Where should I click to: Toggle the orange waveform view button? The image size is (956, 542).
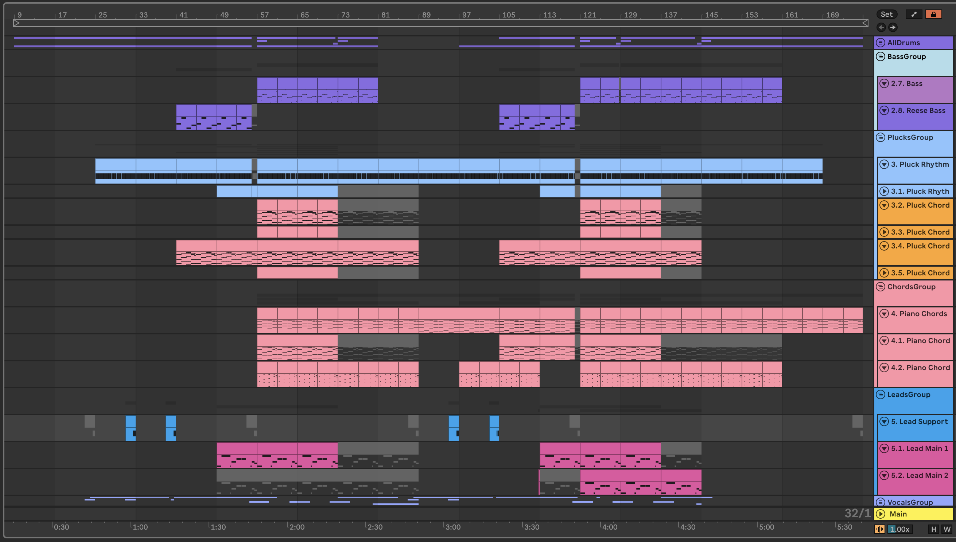coord(880,529)
